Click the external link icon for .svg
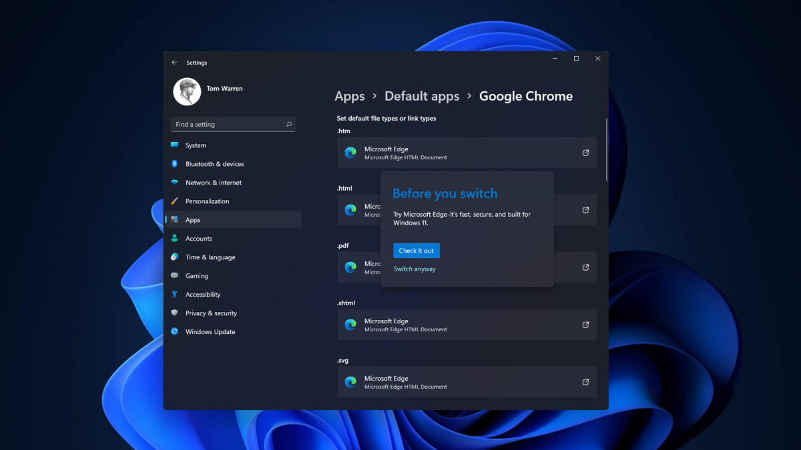801x450 pixels. coord(585,381)
